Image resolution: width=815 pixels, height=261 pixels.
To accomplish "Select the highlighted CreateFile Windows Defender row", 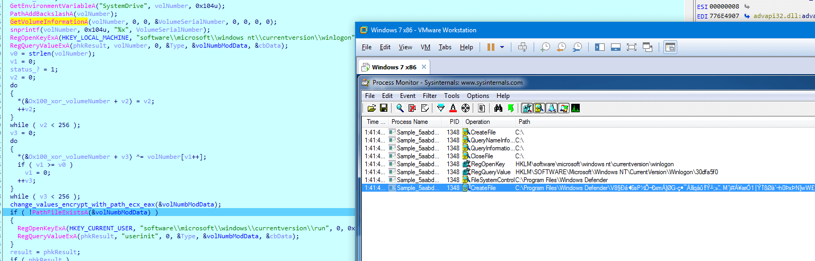I will click(589, 188).
